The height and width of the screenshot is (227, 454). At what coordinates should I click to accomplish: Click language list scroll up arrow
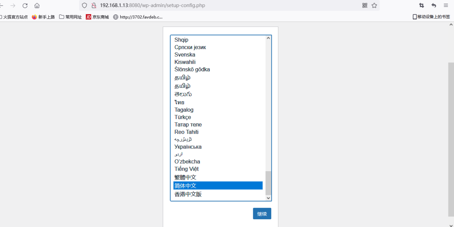pyautogui.click(x=268, y=39)
